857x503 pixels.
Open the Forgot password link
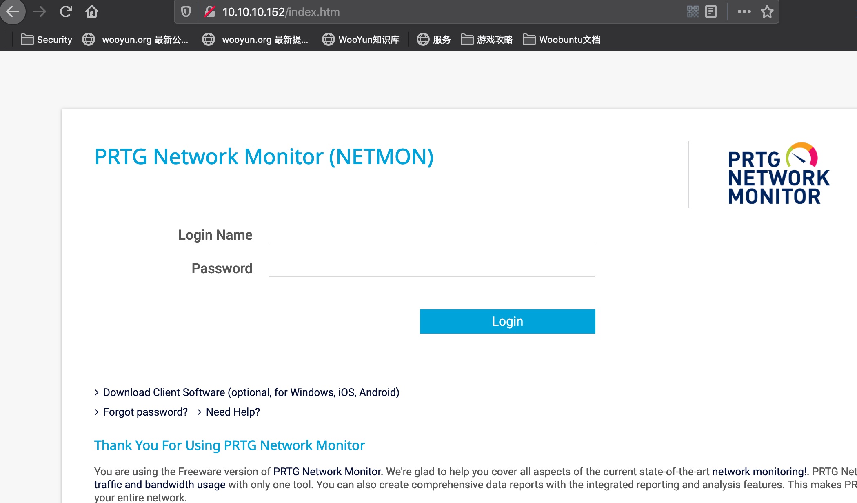145,412
